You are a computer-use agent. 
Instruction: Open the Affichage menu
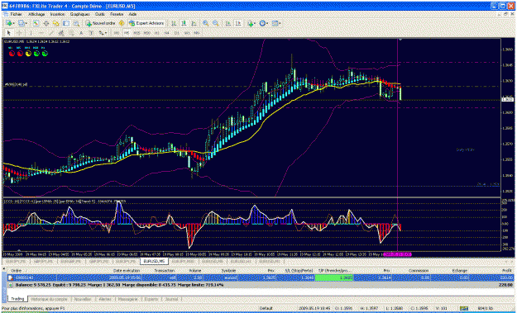36,15
